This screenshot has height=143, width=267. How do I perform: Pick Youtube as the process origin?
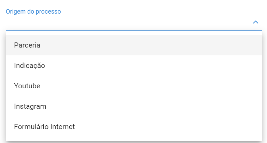pyautogui.click(x=27, y=86)
